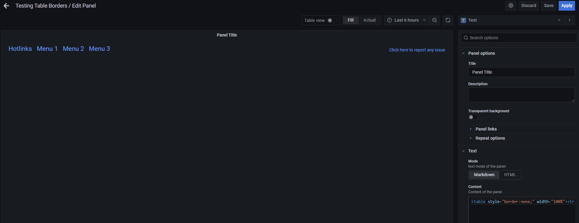The image size is (579, 223).
Task: Go back using the left arrow icon
Action: coord(6,6)
